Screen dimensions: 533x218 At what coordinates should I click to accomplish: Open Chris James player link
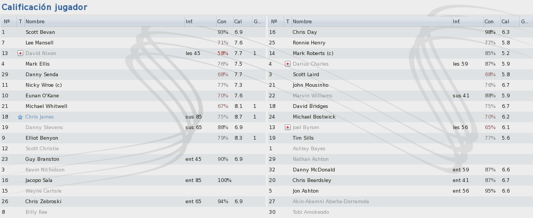point(39,117)
